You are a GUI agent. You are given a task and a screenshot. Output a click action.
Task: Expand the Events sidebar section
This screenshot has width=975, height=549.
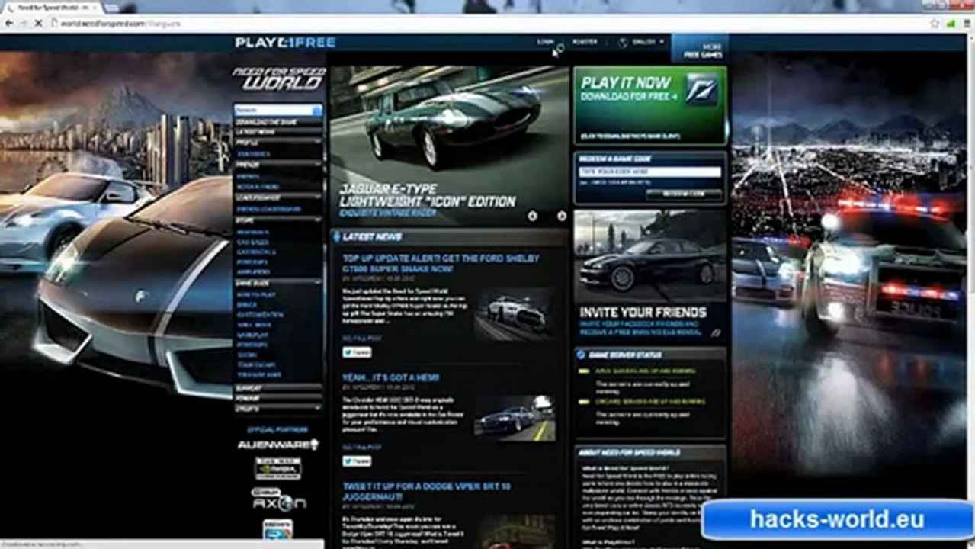tap(278, 409)
